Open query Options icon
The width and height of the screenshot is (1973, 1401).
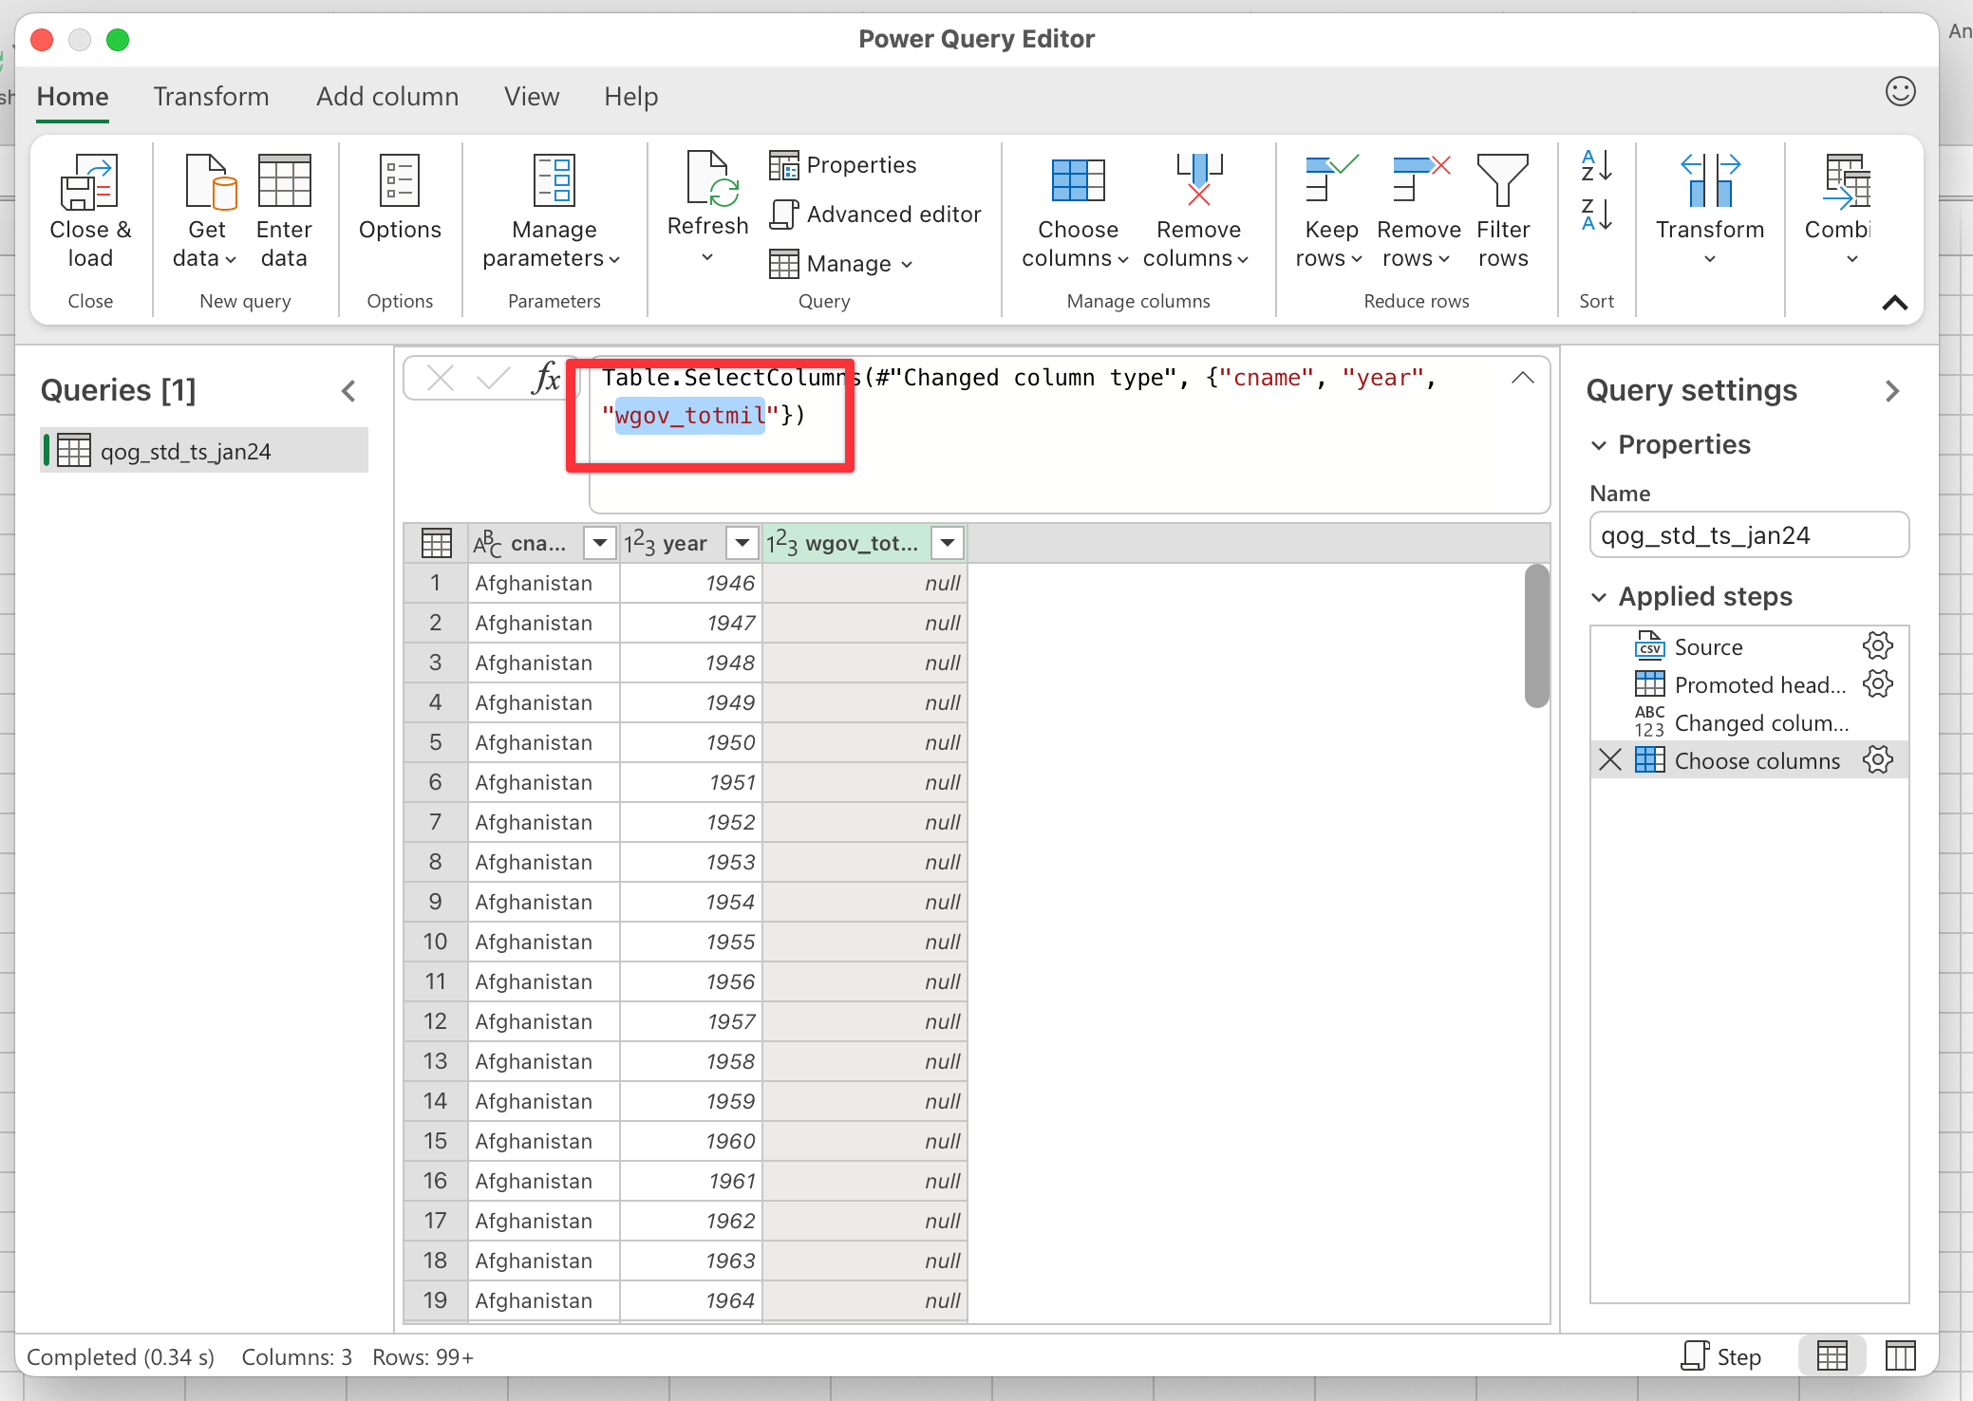400,180
